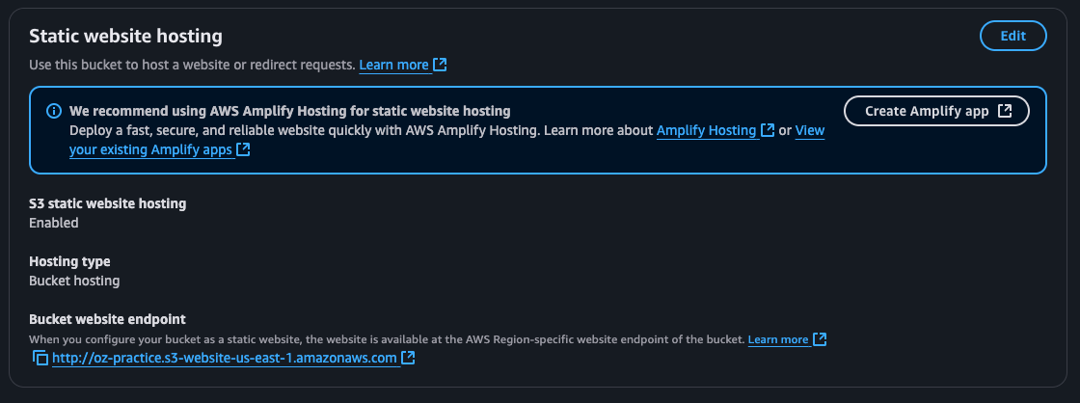Image resolution: width=1080 pixels, height=403 pixels.
Task: Click external-link icon beside the top Learn more
Action: [x=440, y=65]
